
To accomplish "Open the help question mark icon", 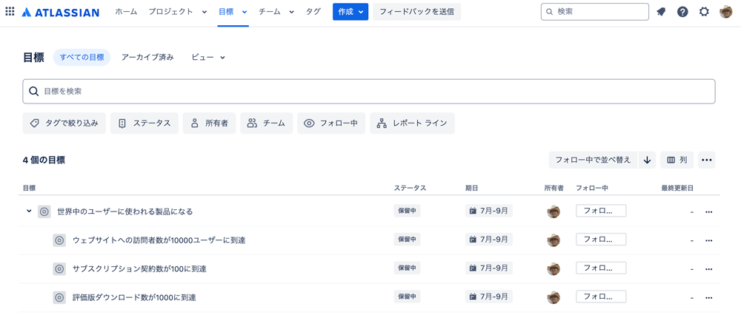I will click(682, 12).
